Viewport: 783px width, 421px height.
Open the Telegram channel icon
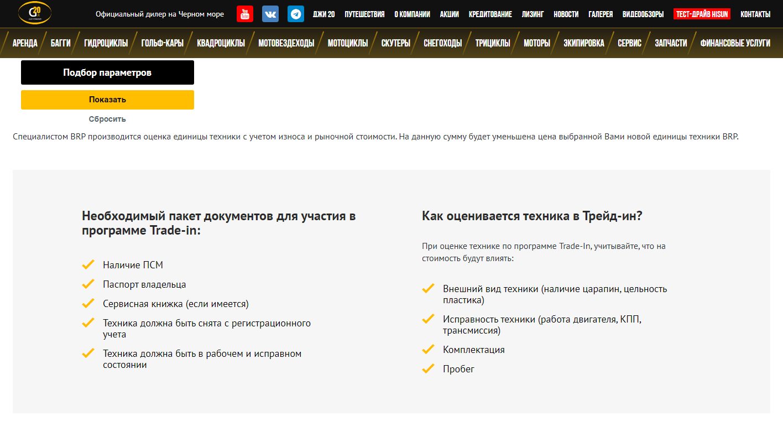click(296, 14)
